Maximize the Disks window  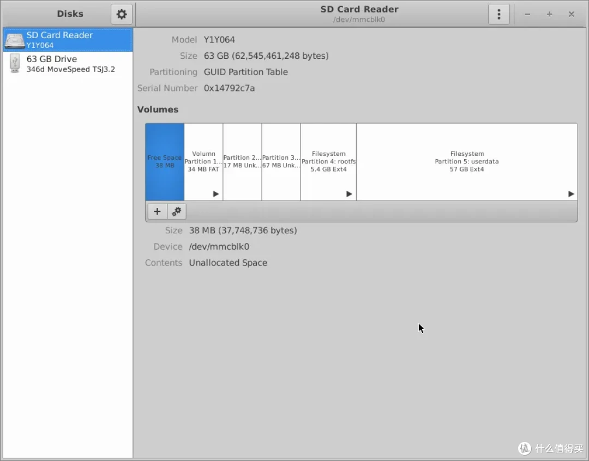click(549, 14)
